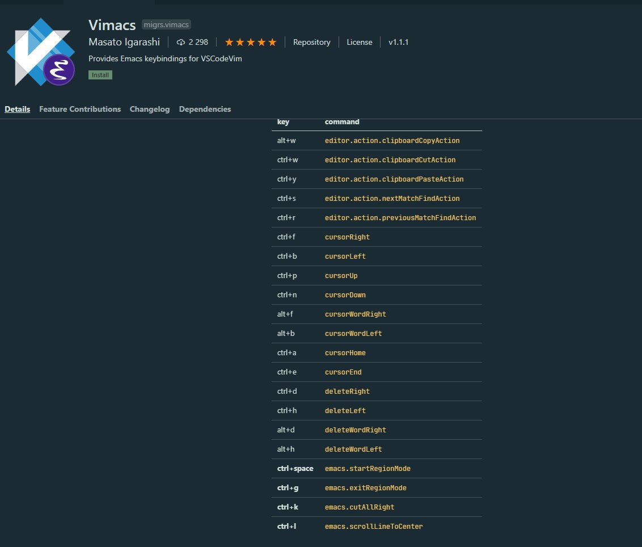This screenshot has width=642, height=547.
Task: Select the cursorLeft command
Action: point(345,256)
